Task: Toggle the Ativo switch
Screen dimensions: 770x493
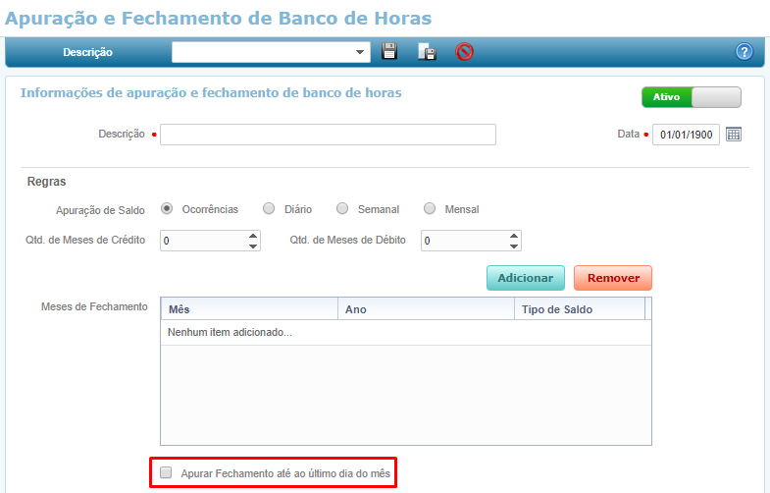Action: pyautogui.click(x=692, y=97)
